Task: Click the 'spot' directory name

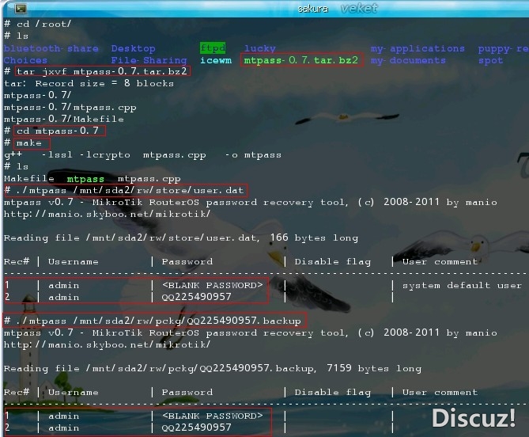Action: tap(490, 61)
